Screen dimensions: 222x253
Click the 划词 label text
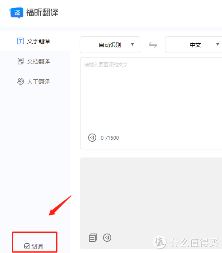point(37,247)
